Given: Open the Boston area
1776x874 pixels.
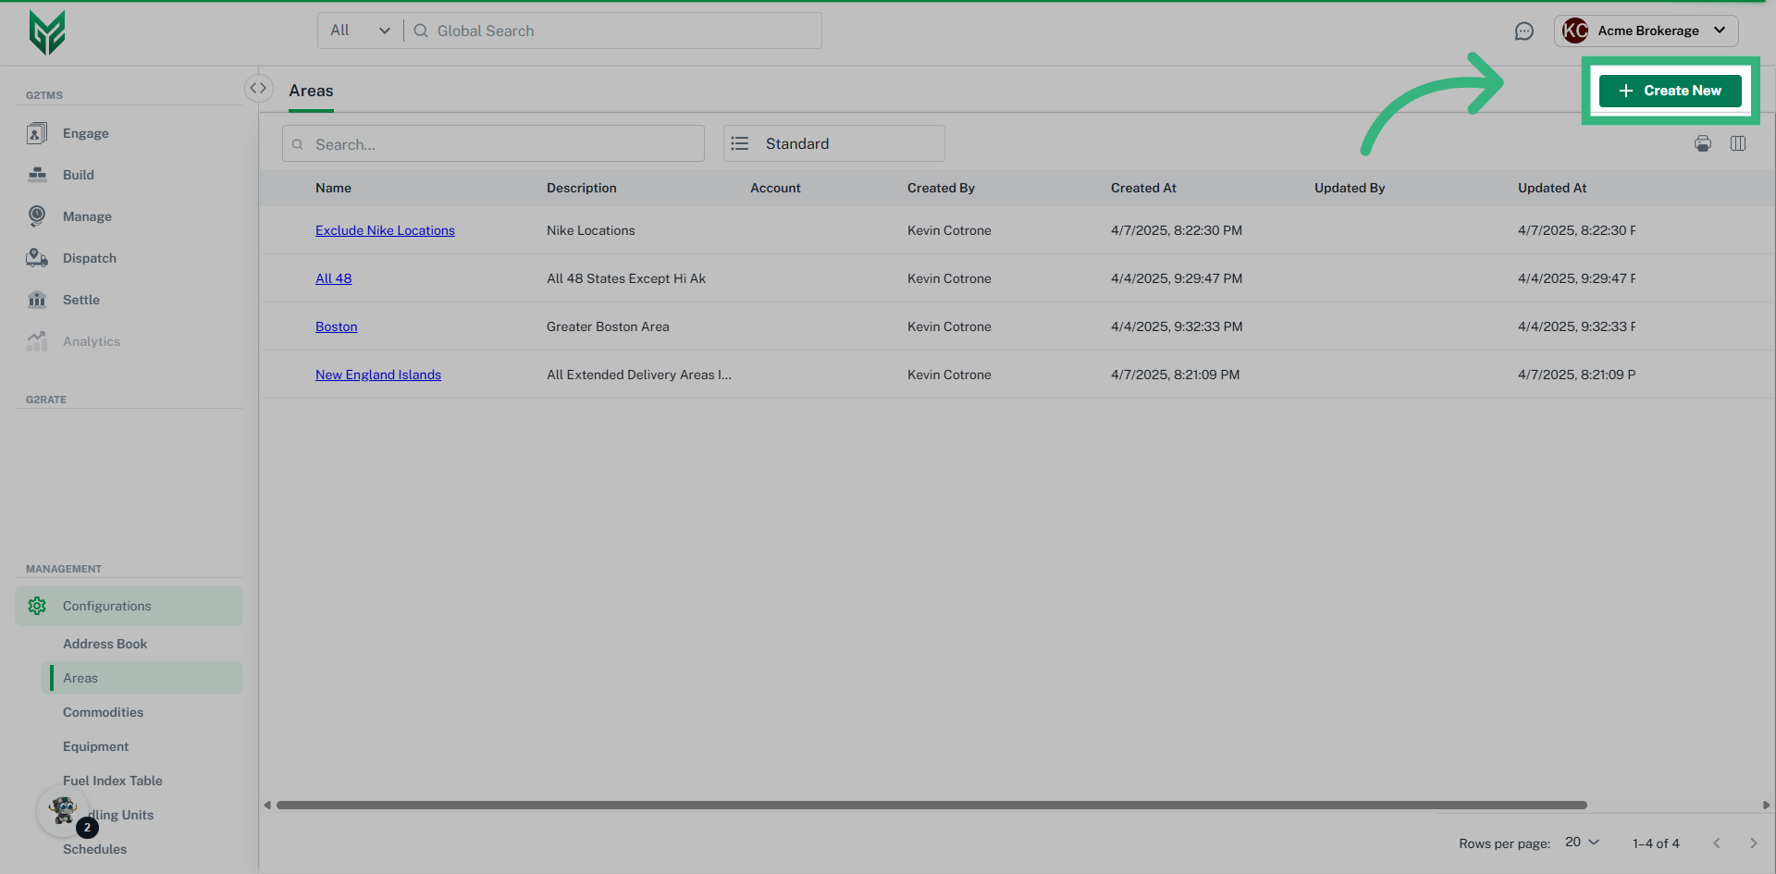Looking at the screenshot, I should click(x=336, y=326).
